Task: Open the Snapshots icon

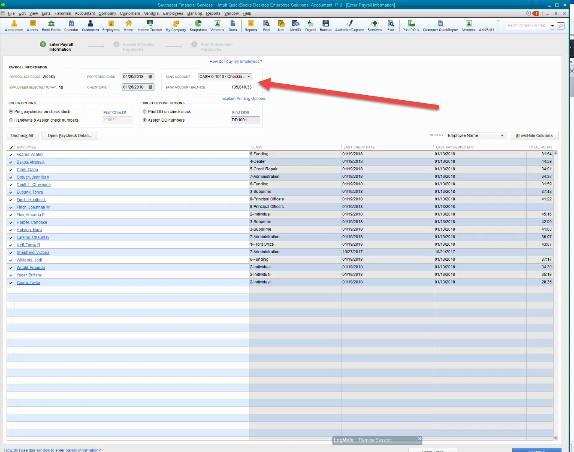Action: point(198,25)
